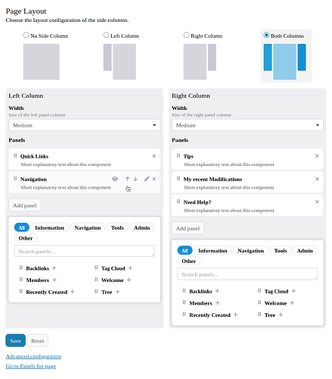Click the Save button
This screenshot has width=332, height=379.
pos(15,340)
